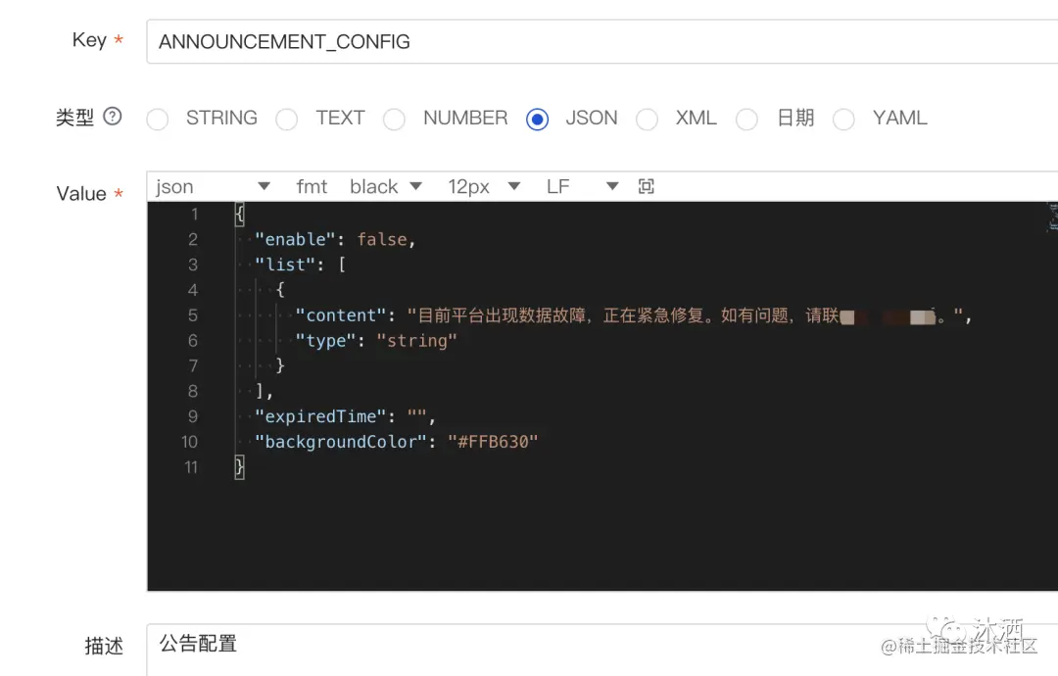This screenshot has height=676, width=1058.
Task: Open the LF line ending dropdown
Action: point(582,186)
